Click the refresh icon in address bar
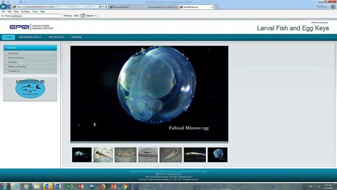The width and height of the screenshot is (337, 190). [106, 7]
